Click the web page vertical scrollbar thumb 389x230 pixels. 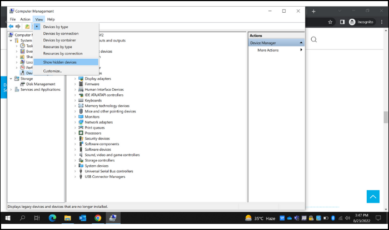pos(386,117)
